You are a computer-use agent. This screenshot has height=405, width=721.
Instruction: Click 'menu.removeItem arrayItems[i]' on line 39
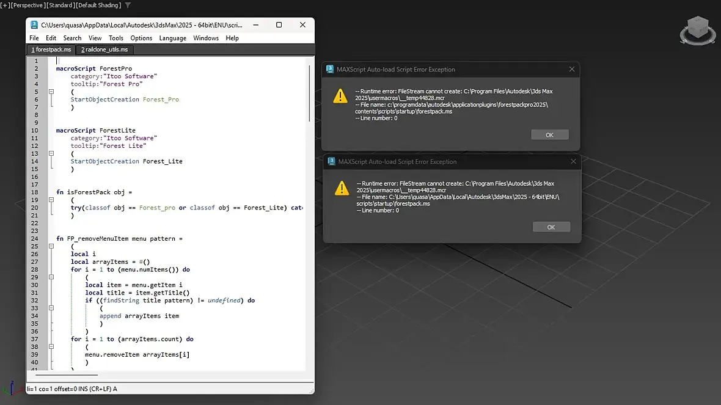(137, 354)
